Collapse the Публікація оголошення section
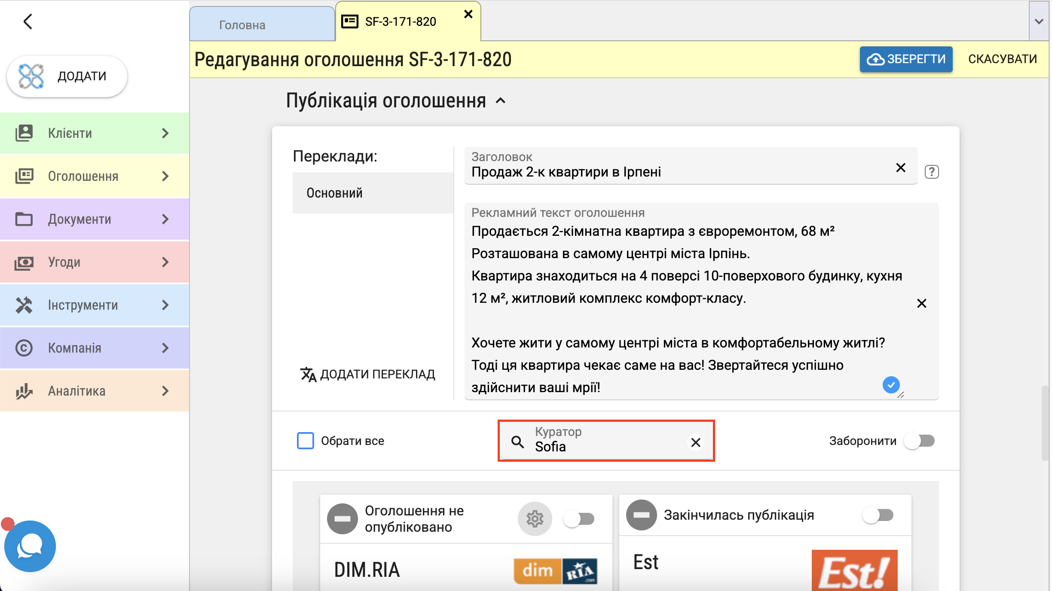The width and height of the screenshot is (1052, 591). 501,101
